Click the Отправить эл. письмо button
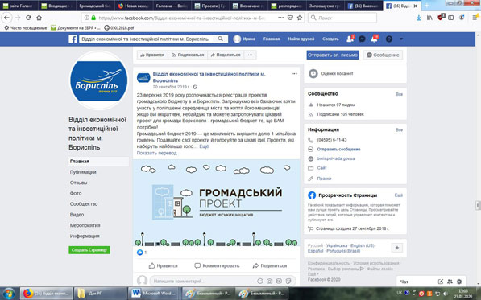 point(333,55)
